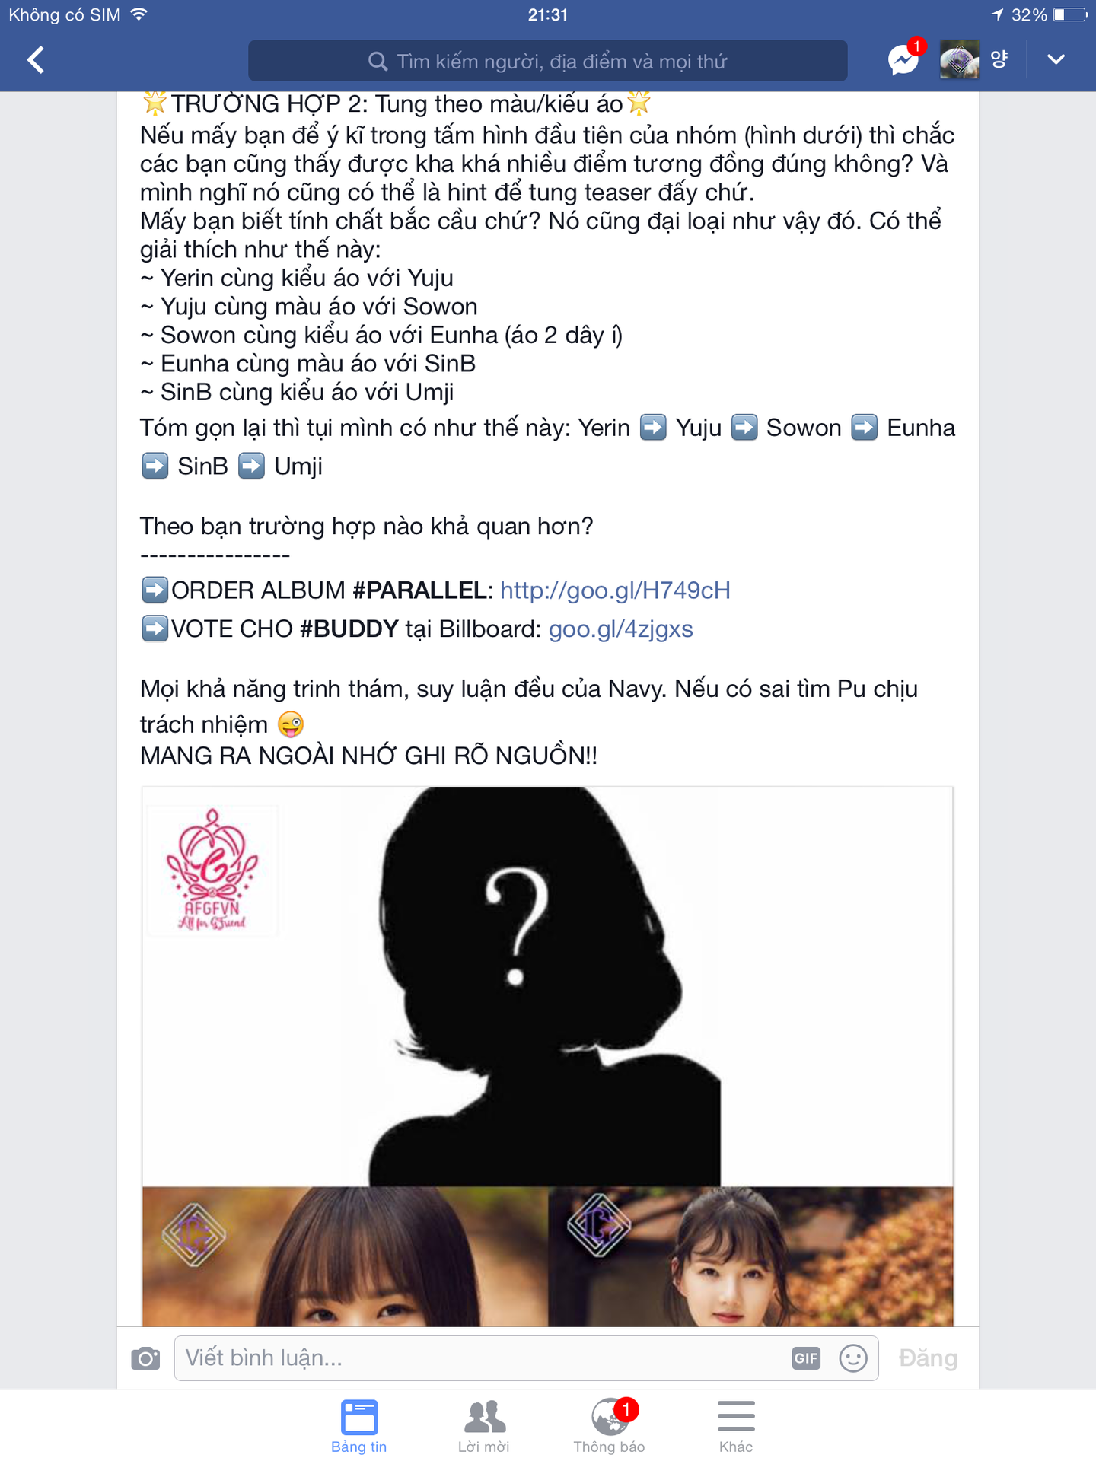The width and height of the screenshot is (1096, 1461).
Task: Open the Thông báo notifications tab
Action: tap(610, 1426)
